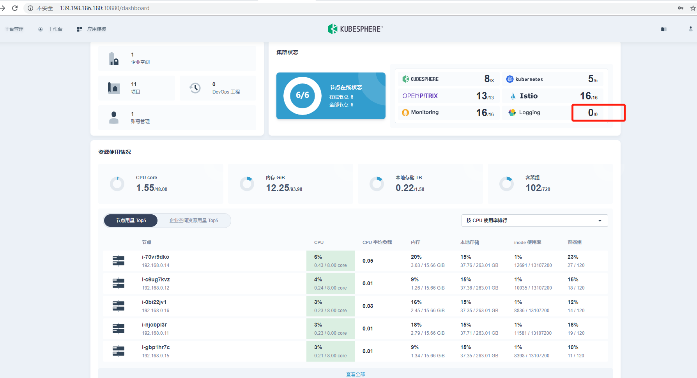Select the Istio sailboat icon
This screenshot has height=378, width=697.
tap(512, 95)
